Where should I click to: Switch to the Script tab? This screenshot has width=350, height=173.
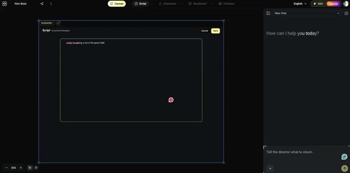point(140,3)
